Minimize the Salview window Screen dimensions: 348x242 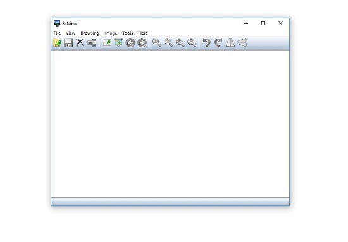(246, 23)
